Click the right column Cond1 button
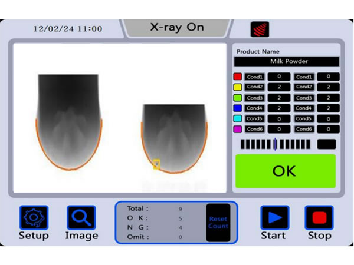The image size is (354, 265). (x=304, y=77)
